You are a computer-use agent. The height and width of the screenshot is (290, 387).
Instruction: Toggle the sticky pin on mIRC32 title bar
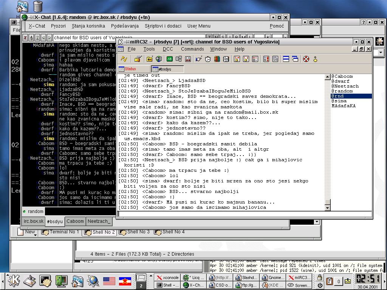[x=127, y=42]
